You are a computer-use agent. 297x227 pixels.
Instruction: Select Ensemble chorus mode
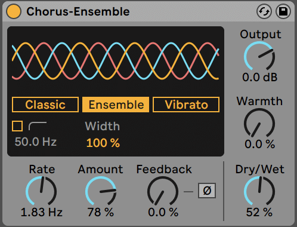point(116,105)
